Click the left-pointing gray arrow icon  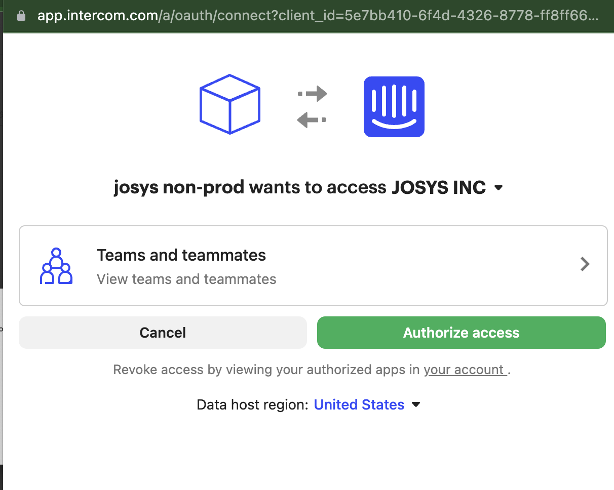(312, 120)
